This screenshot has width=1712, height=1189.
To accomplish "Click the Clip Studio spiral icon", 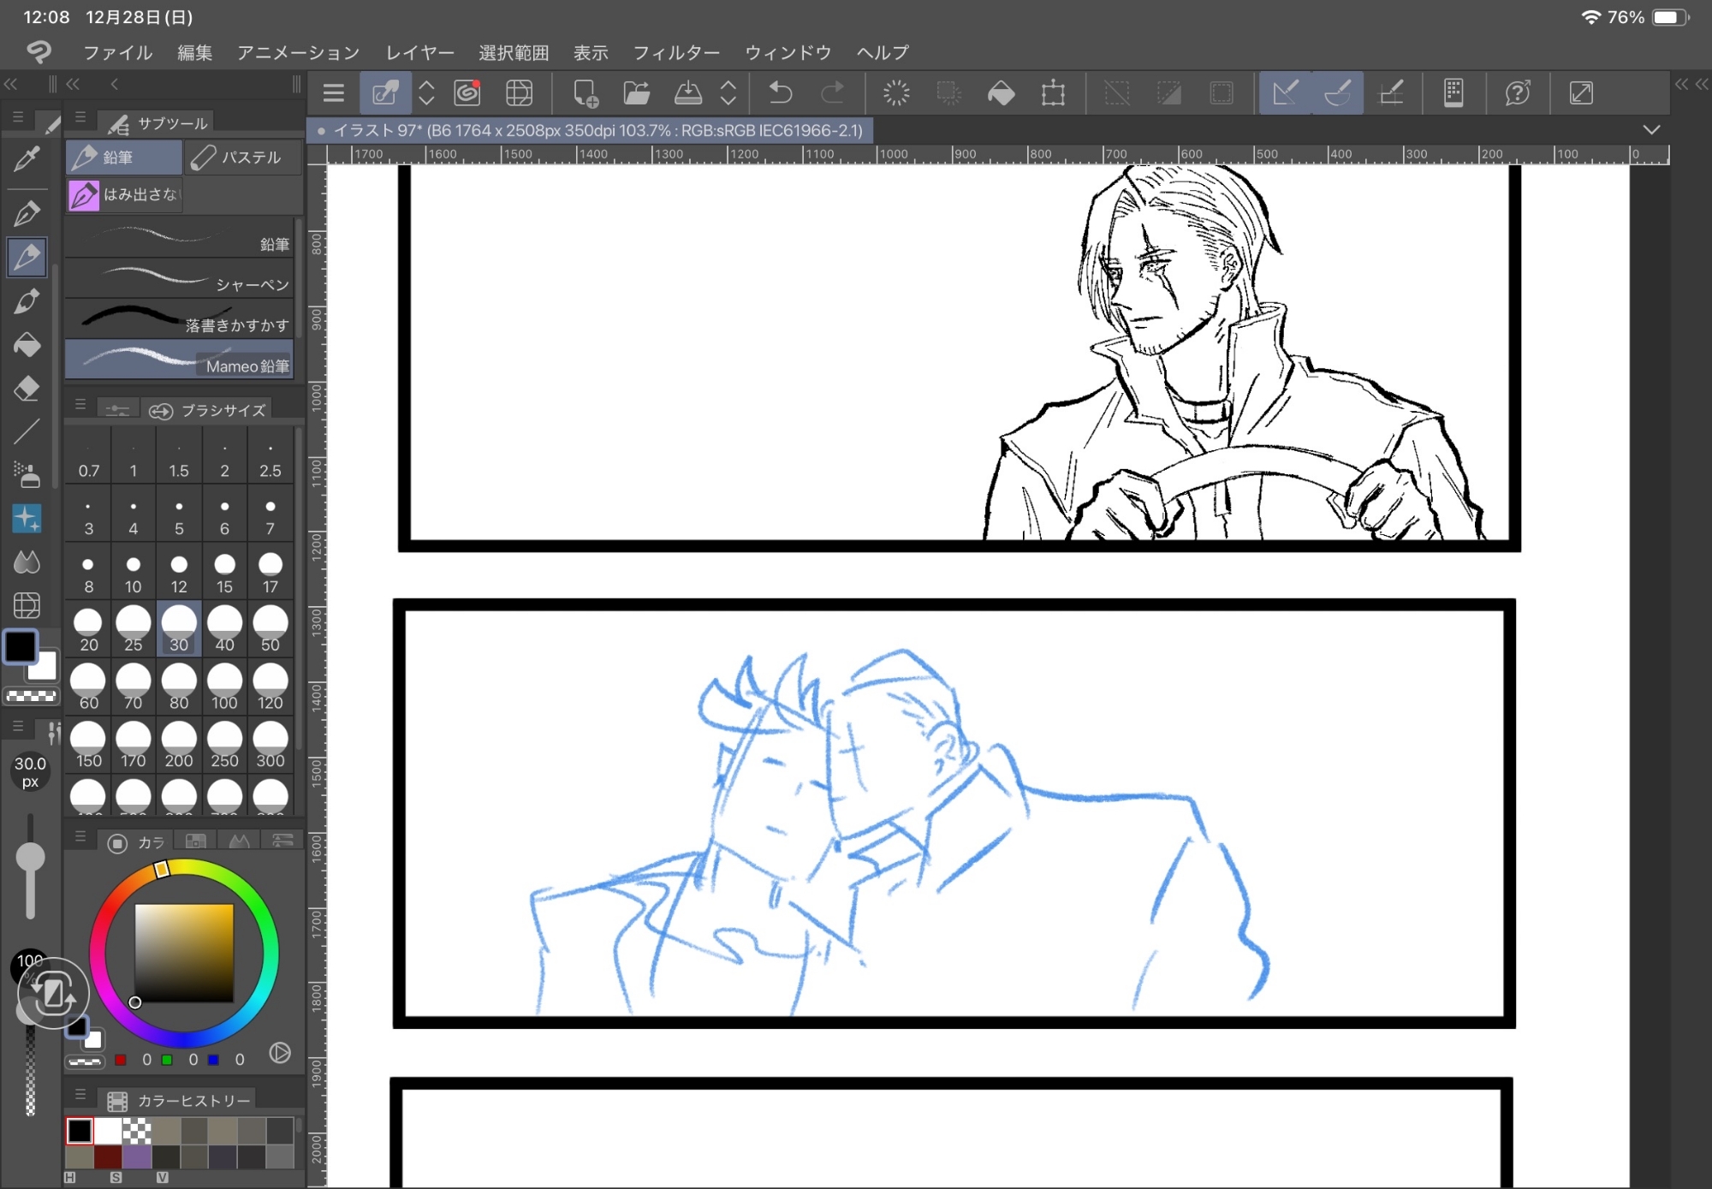I will [467, 92].
